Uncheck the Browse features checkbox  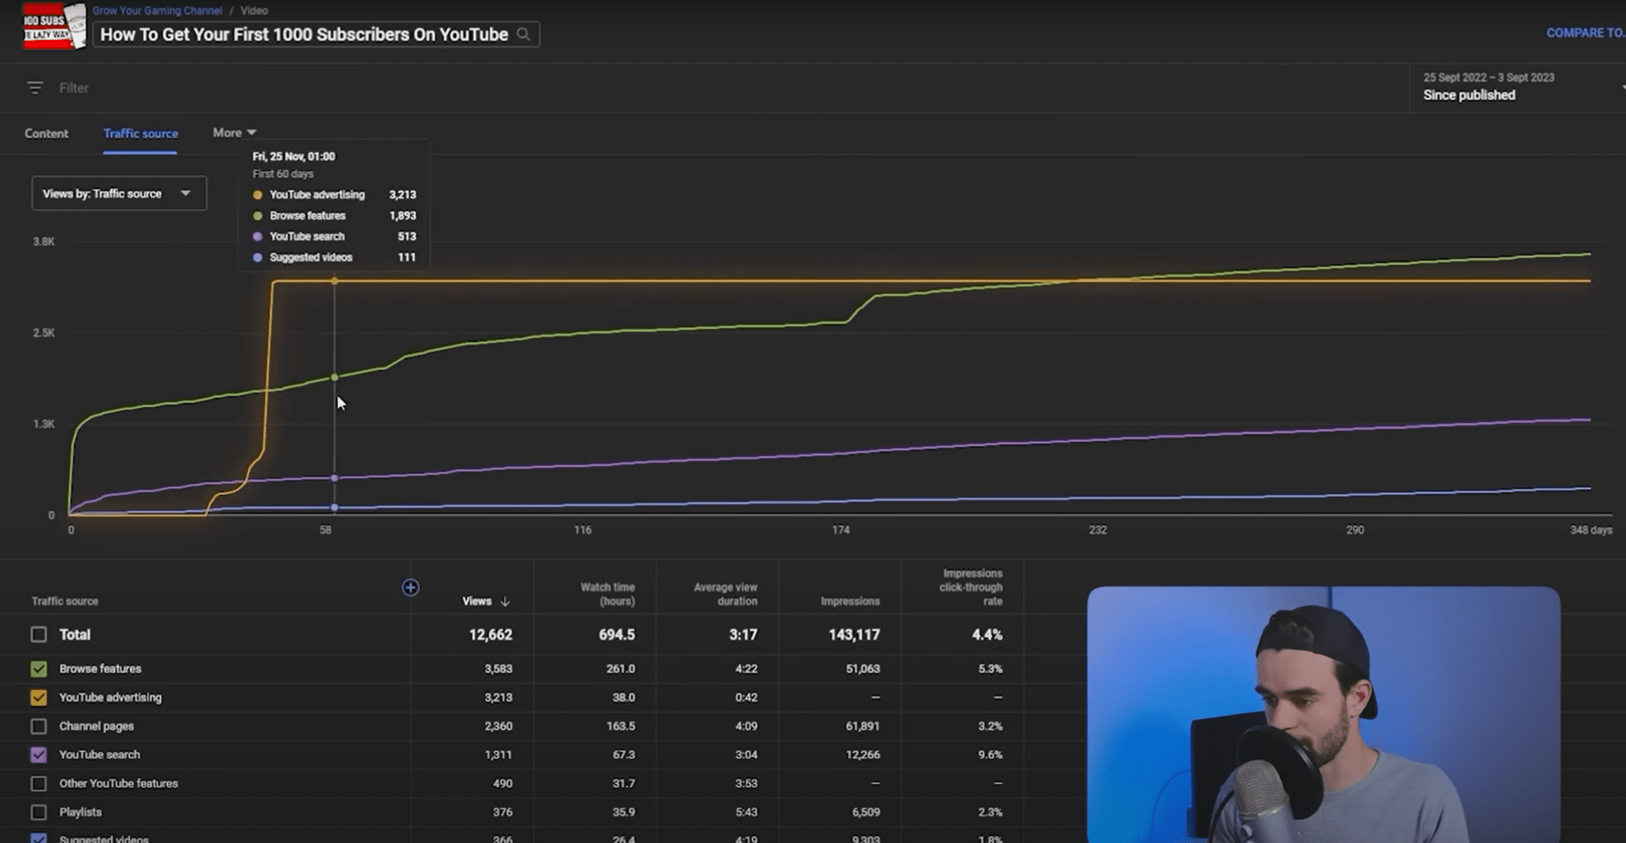[39, 669]
